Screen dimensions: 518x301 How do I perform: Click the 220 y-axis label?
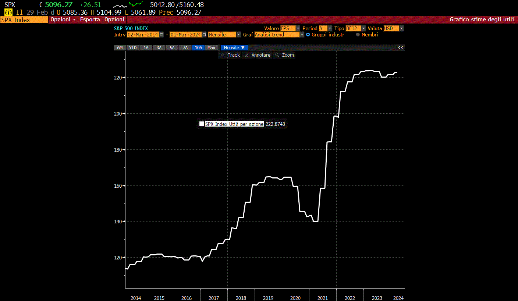coord(118,78)
